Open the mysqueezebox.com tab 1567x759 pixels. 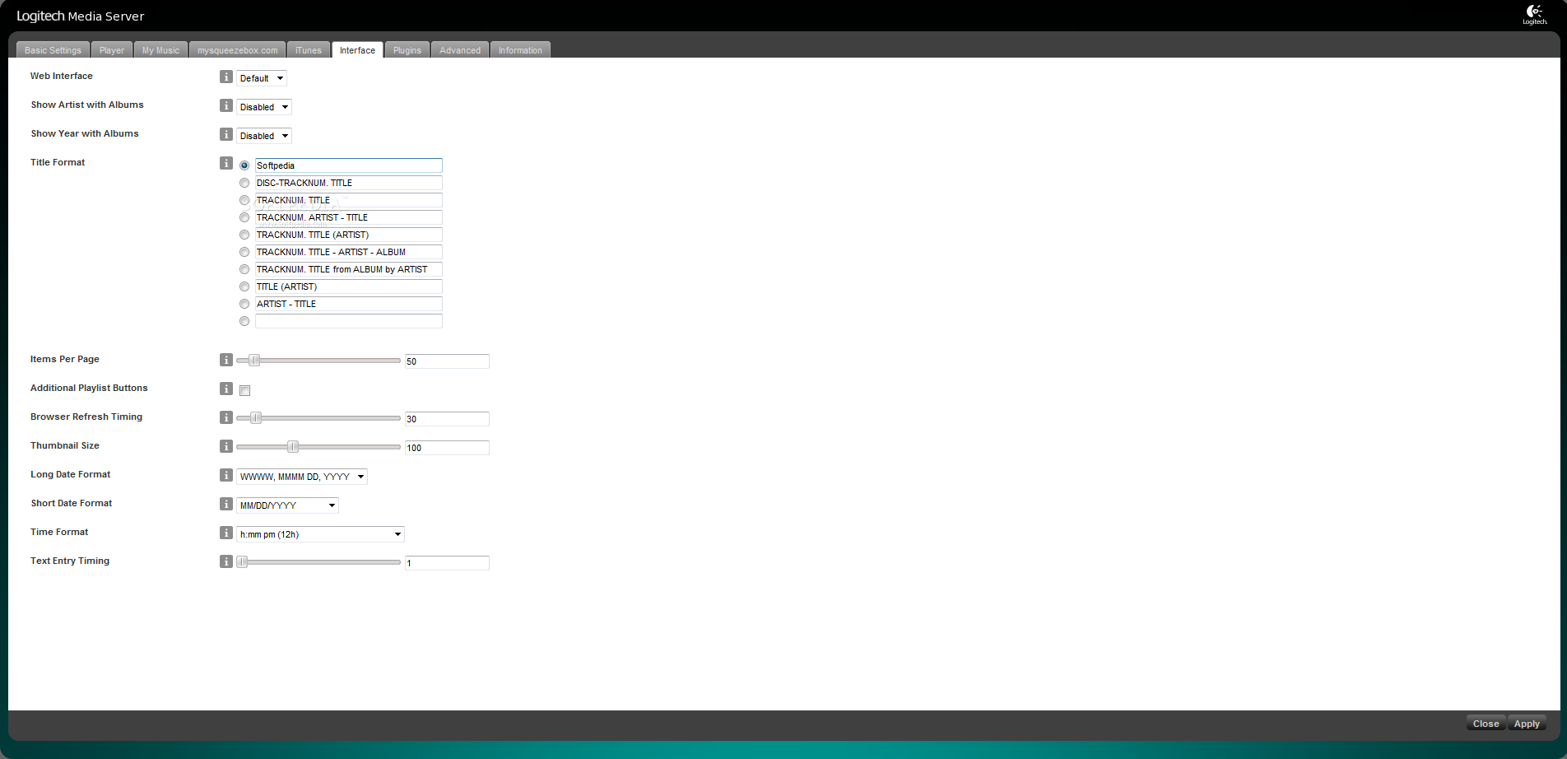click(238, 50)
